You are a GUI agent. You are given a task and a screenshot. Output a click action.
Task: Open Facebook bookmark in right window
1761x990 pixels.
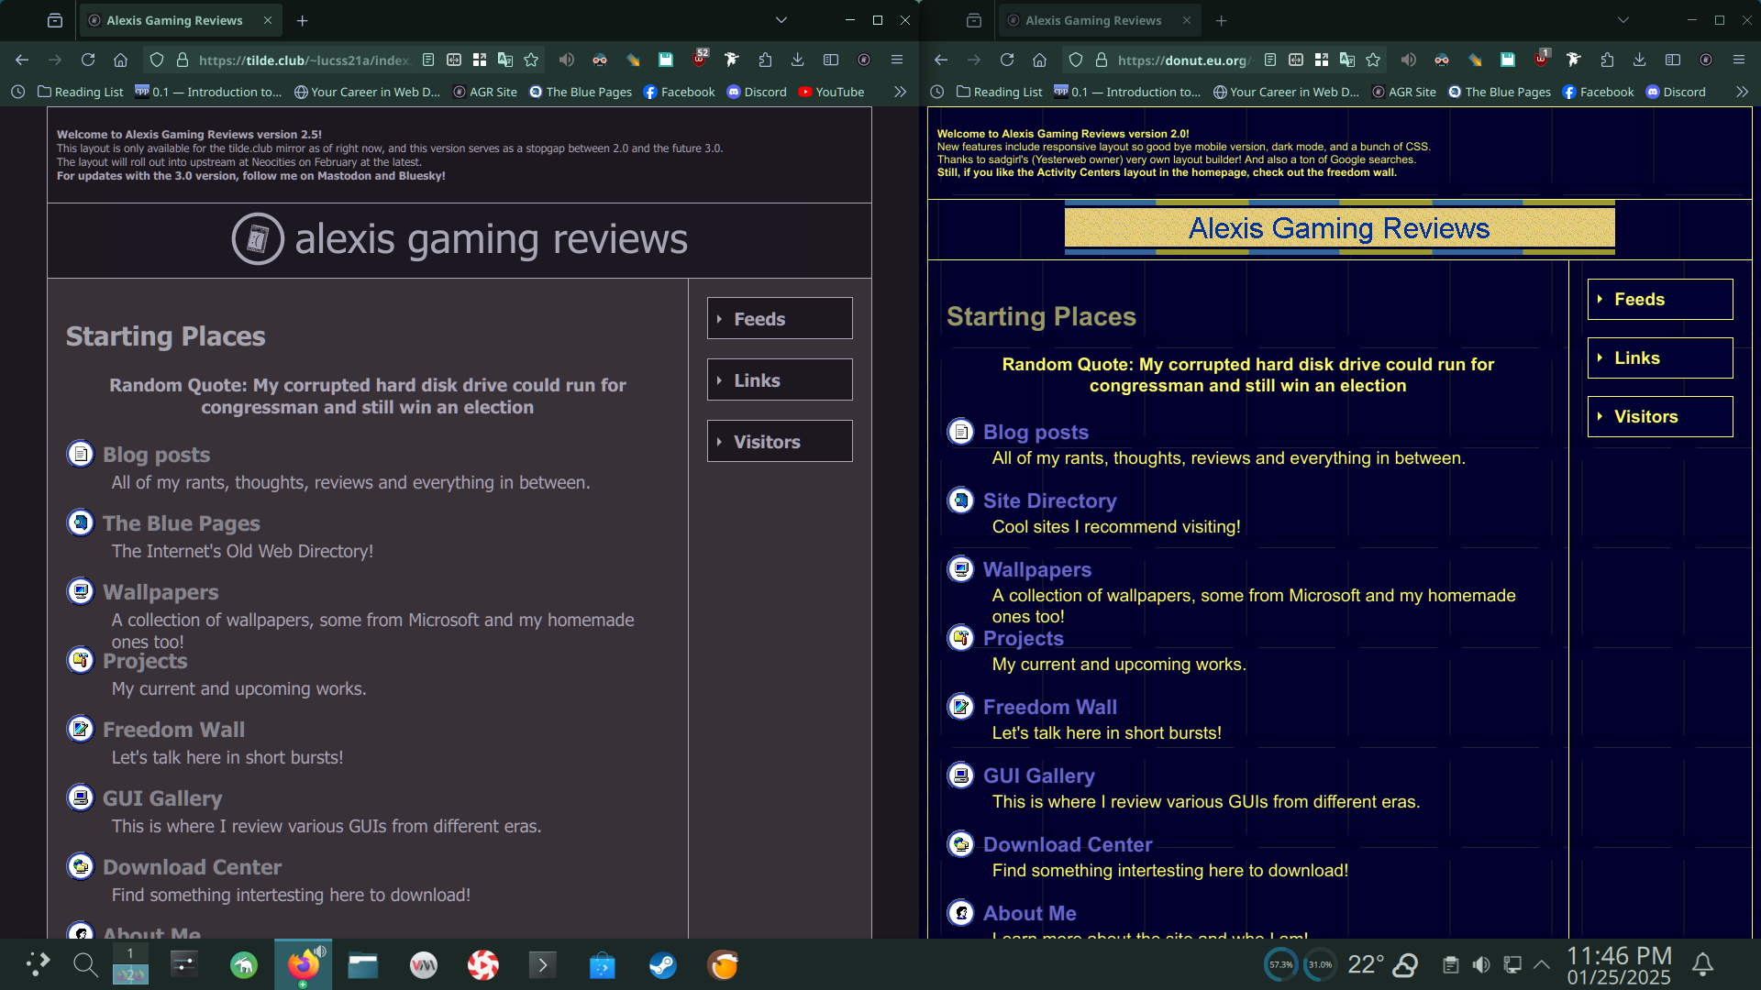pos(1598,92)
